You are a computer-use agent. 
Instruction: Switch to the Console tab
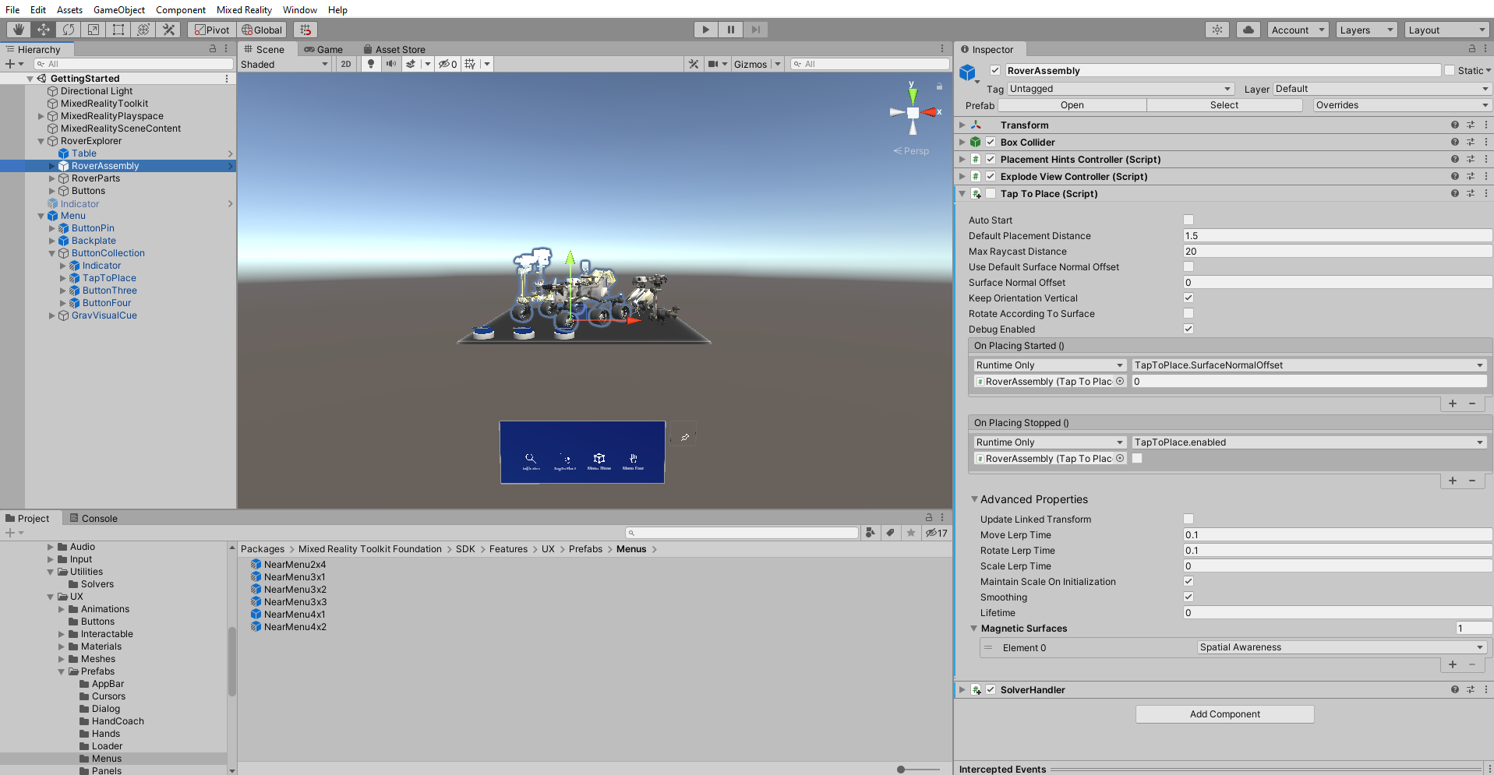tap(94, 518)
